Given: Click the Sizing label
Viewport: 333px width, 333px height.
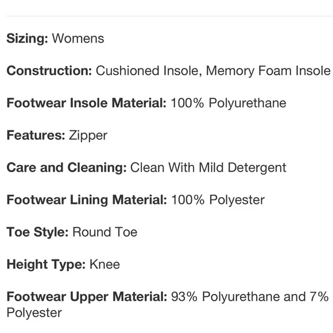Looking at the screenshot, I should pyautogui.click(x=28, y=38).
